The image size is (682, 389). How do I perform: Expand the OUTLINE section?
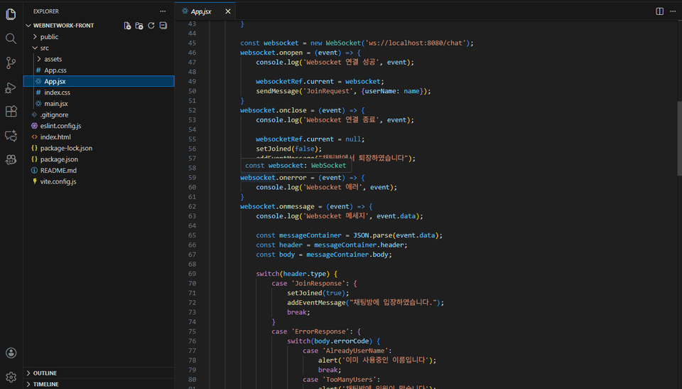tap(45, 373)
